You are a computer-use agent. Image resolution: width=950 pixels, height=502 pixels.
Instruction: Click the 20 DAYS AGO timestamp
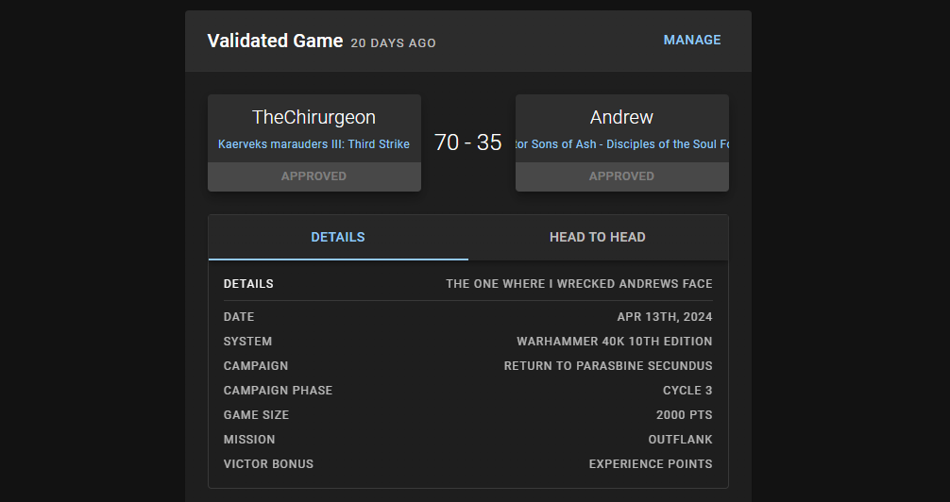click(x=393, y=43)
